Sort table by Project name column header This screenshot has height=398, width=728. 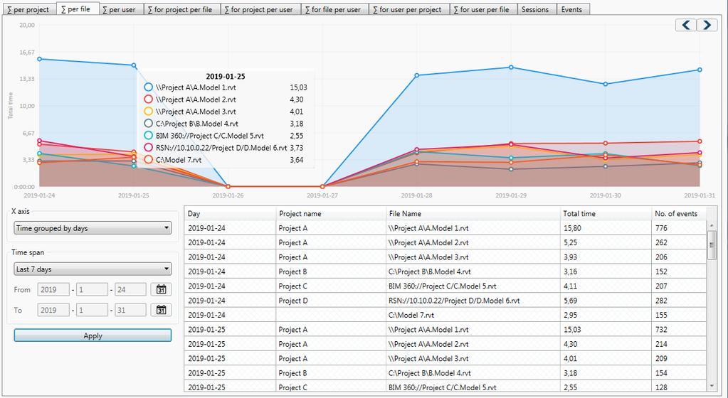click(x=331, y=213)
